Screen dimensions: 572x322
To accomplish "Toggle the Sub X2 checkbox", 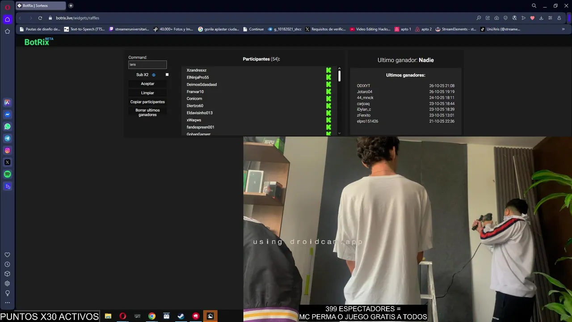I will (167, 75).
